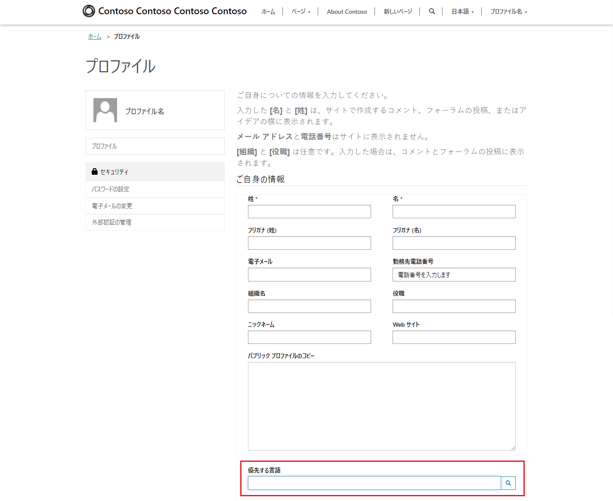Image resolution: width=613 pixels, height=501 pixels.
Task: Click the Contoso circular logo icon
Action: point(89,11)
